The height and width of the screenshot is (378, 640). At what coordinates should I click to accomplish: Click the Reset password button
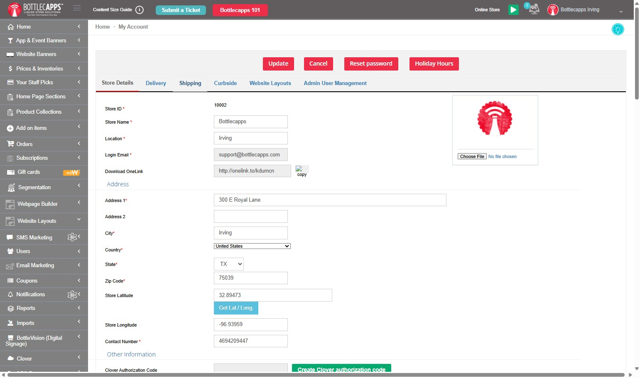click(x=371, y=64)
